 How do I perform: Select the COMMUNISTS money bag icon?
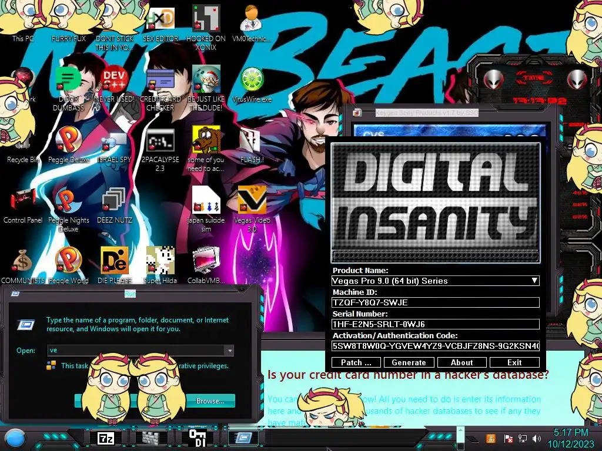pyautogui.click(x=23, y=266)
